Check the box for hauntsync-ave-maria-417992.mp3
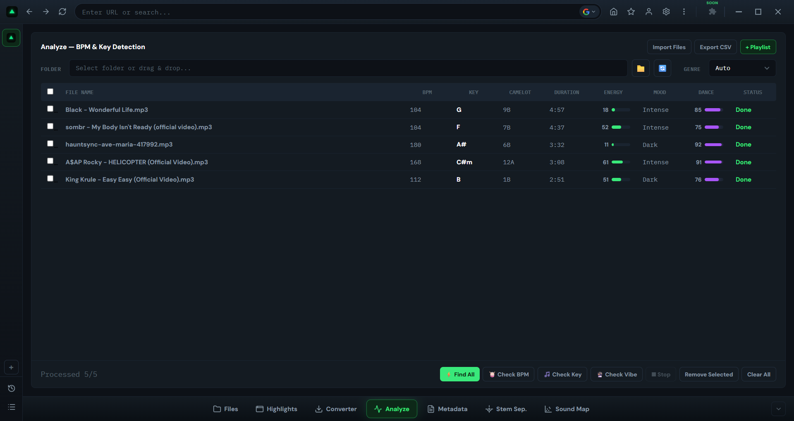Screen dimensions: 794x421 click(x=50, y=144)
